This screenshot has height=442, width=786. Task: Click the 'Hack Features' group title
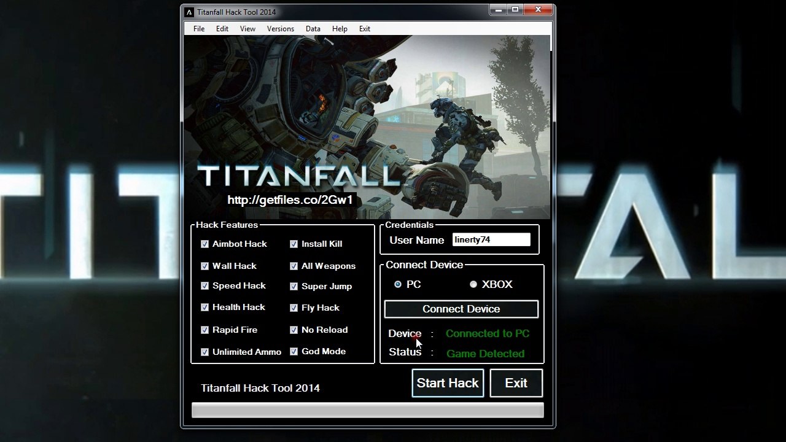tap(227, 225)
